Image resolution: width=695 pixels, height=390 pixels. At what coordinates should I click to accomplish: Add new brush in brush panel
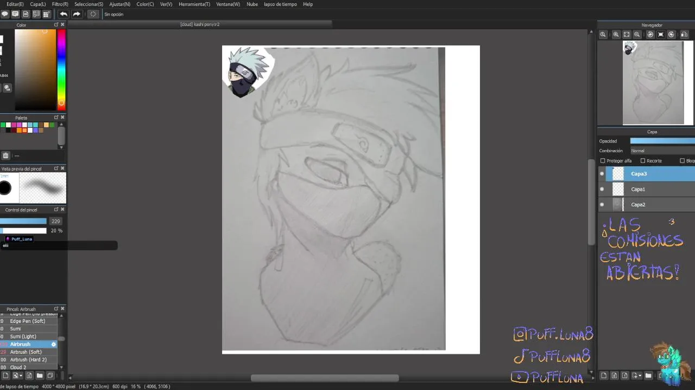(x=5, y=375)
